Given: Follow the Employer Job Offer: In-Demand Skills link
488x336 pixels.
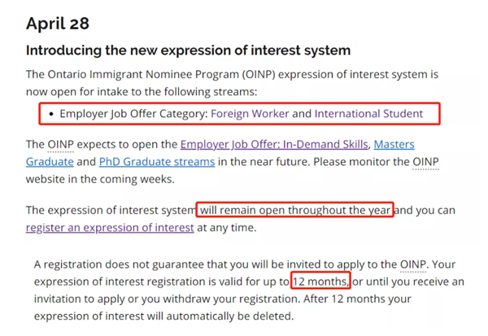Looking at the screenshot, I should pyautogui.click(x=274, y=145).
